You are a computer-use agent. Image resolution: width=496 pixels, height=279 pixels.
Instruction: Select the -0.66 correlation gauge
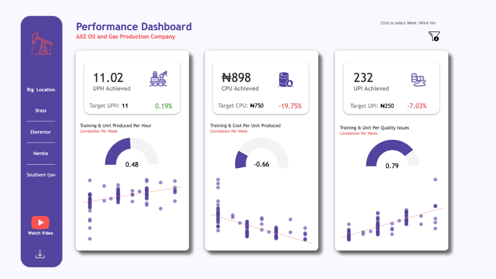coord(261,154)
